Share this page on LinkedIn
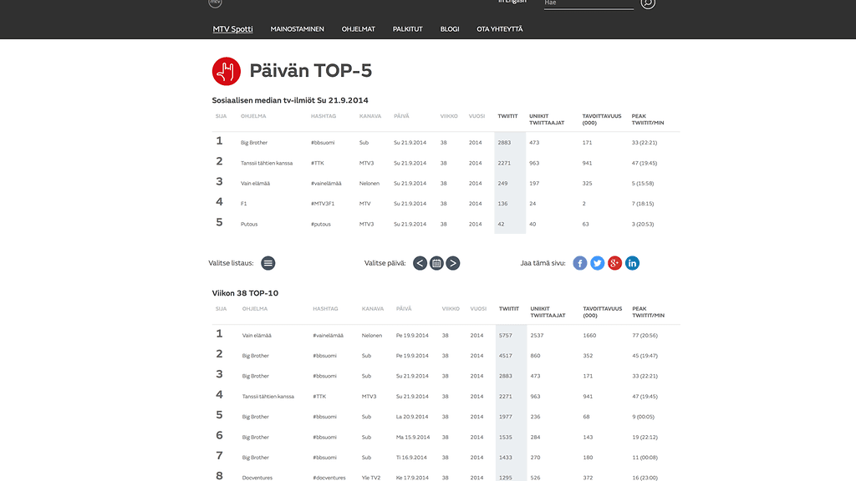This screenshot has width=856, height=481. 633,263
